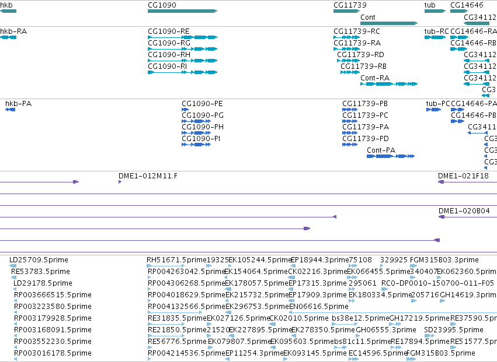
Task: Open the RP003016178.5prime EST label
Action: tap(53, 353)
